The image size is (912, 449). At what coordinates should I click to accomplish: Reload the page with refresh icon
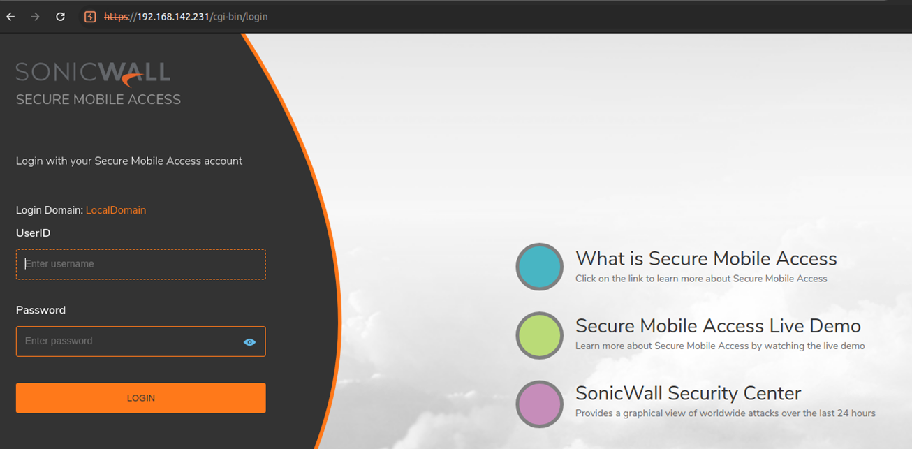point(61,17)
